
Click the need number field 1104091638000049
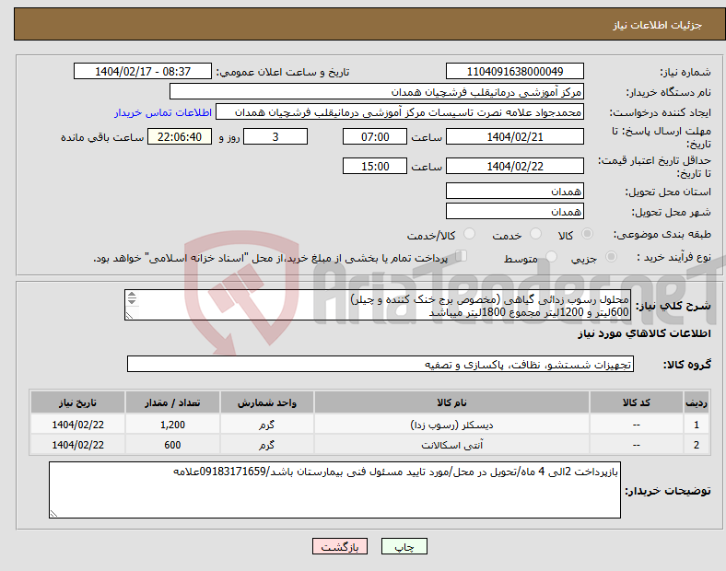[x=514, y=72]
